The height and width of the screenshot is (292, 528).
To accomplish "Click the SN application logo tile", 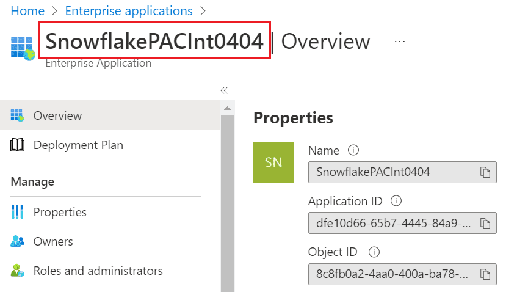I will 273,162.
